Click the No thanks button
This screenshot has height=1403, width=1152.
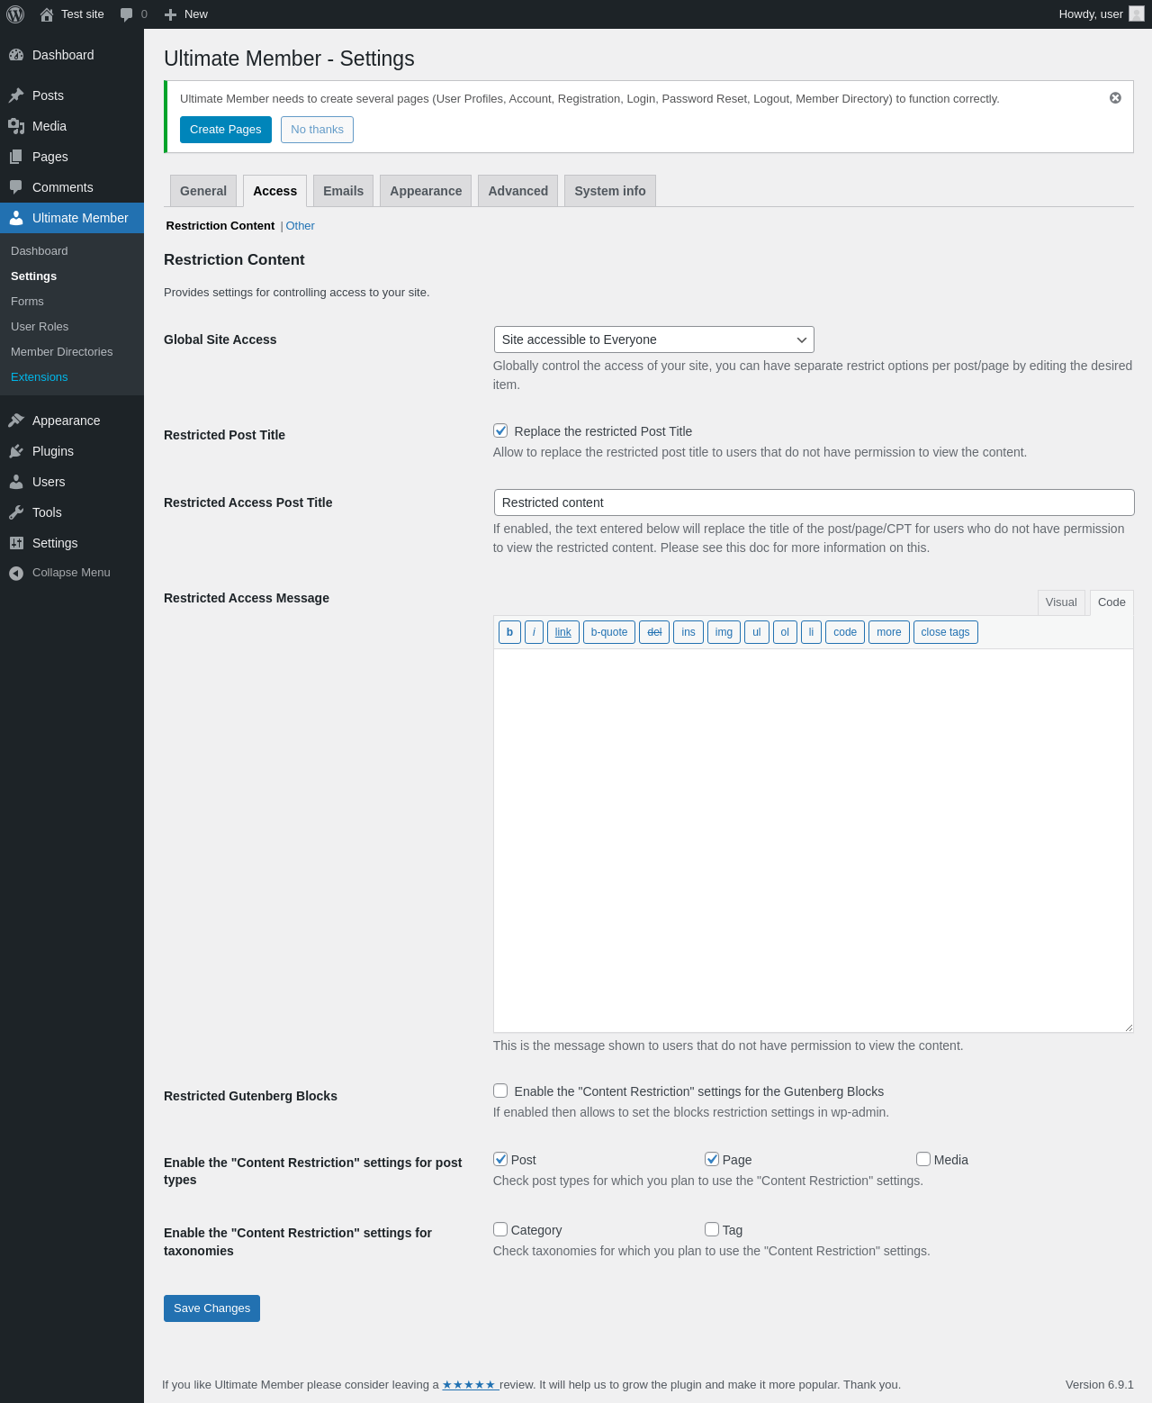pos(317,130)
